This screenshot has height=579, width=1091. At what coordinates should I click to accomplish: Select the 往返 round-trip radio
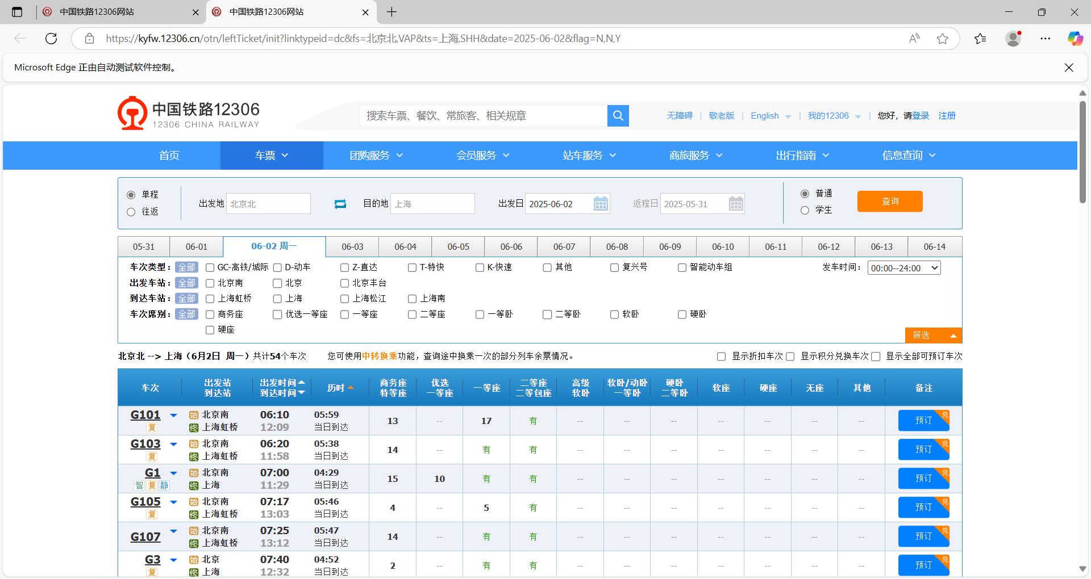coord(131,212)
